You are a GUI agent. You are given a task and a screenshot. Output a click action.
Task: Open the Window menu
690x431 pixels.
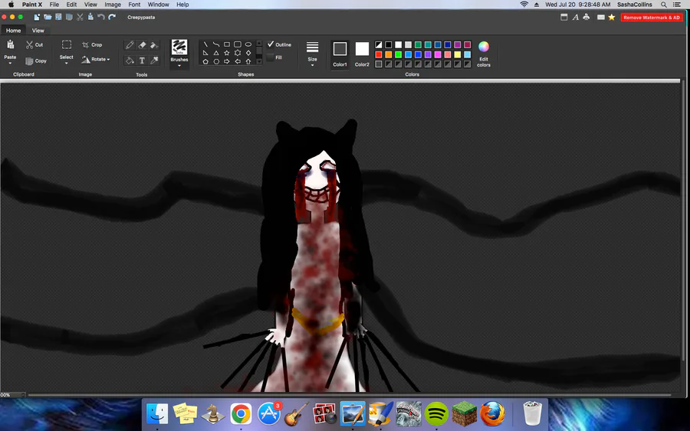click(159, 5)
